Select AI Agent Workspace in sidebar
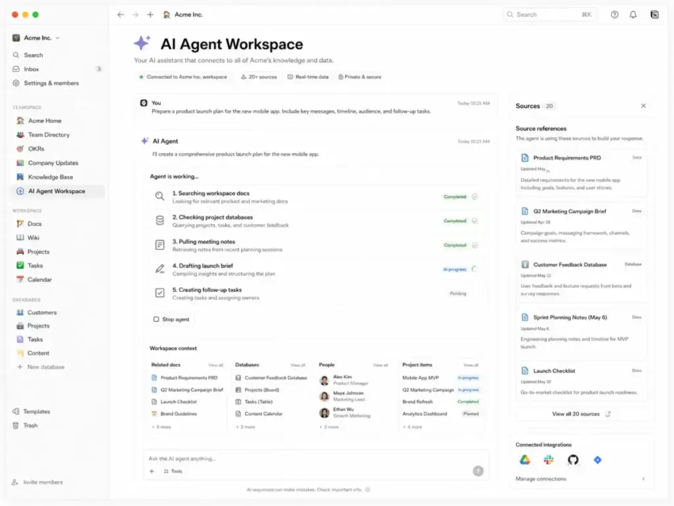 tap(57, 191)
